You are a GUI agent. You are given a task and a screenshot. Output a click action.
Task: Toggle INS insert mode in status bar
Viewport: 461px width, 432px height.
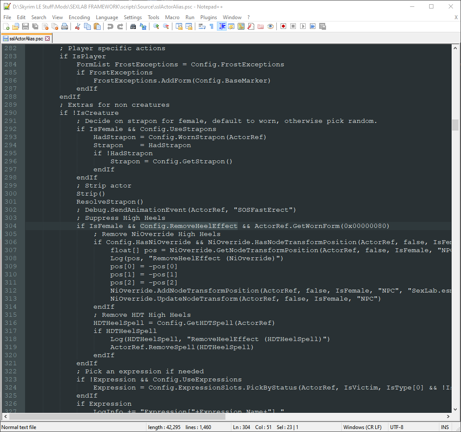[x=445, y=427]
